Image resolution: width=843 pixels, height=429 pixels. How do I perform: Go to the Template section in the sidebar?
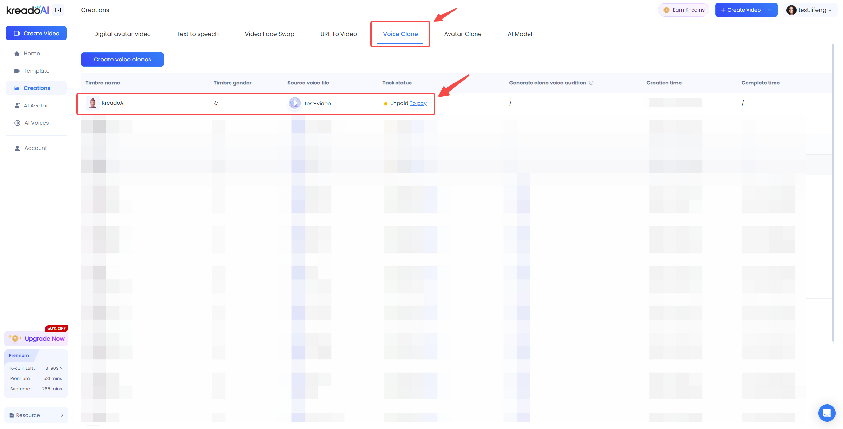36,71
